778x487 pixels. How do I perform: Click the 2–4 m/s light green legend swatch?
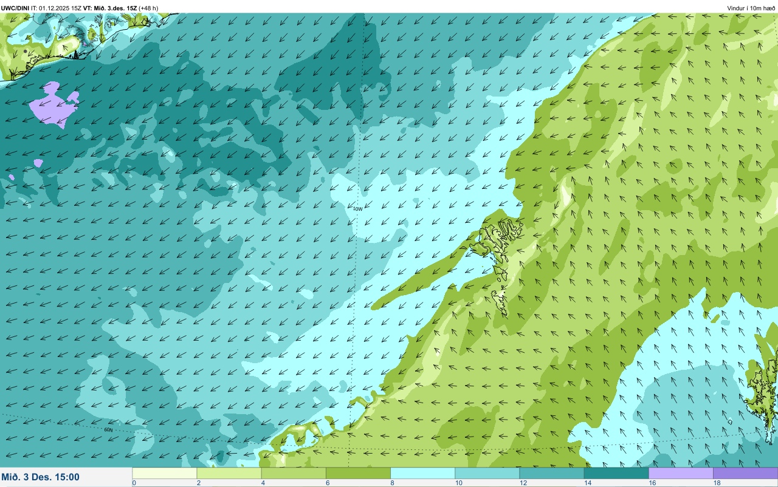click(x=229, y=473)
